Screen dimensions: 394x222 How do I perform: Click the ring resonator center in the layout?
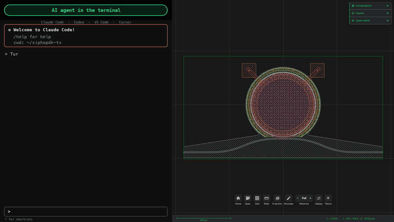[283, 104]
